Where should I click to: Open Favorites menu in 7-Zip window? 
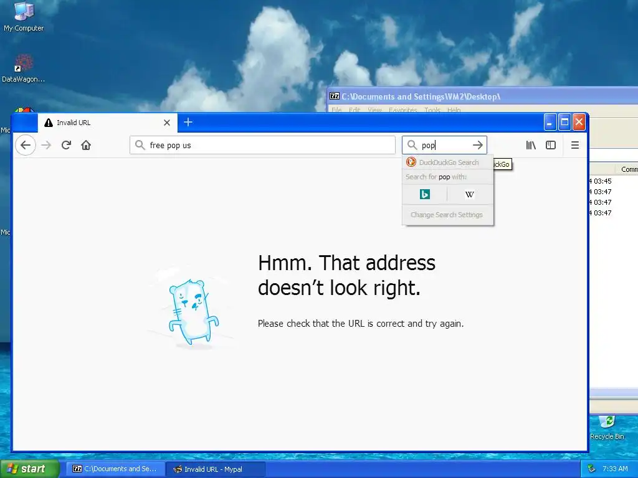click(x=403, y=110)
